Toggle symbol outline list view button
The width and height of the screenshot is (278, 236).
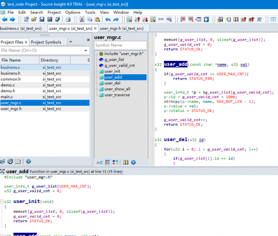coord(108,163)
